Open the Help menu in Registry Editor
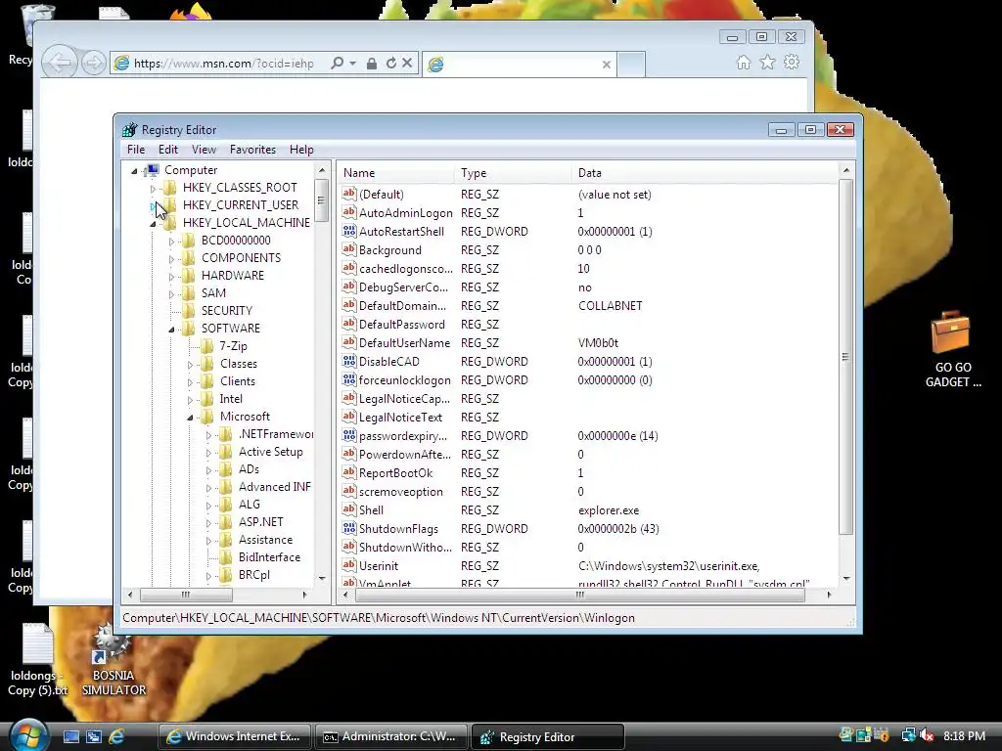The image size is (1002, 751). (x=301, y=150)
